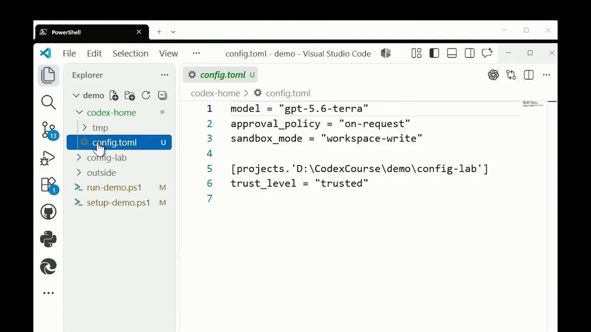The width and height of the screenshot is (591, 332).
Task: Toggle primary side bar visibility
Action: [x=434, y=53]
